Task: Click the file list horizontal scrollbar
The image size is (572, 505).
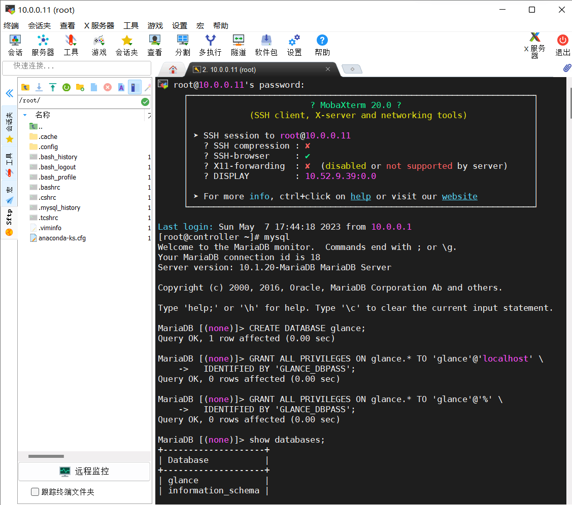Action: [46, 456]
